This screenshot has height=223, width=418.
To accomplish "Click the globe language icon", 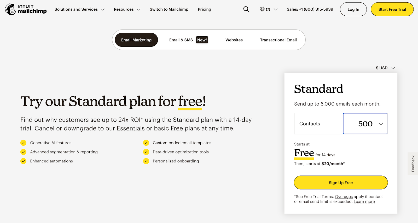I will tap(262, 9).
